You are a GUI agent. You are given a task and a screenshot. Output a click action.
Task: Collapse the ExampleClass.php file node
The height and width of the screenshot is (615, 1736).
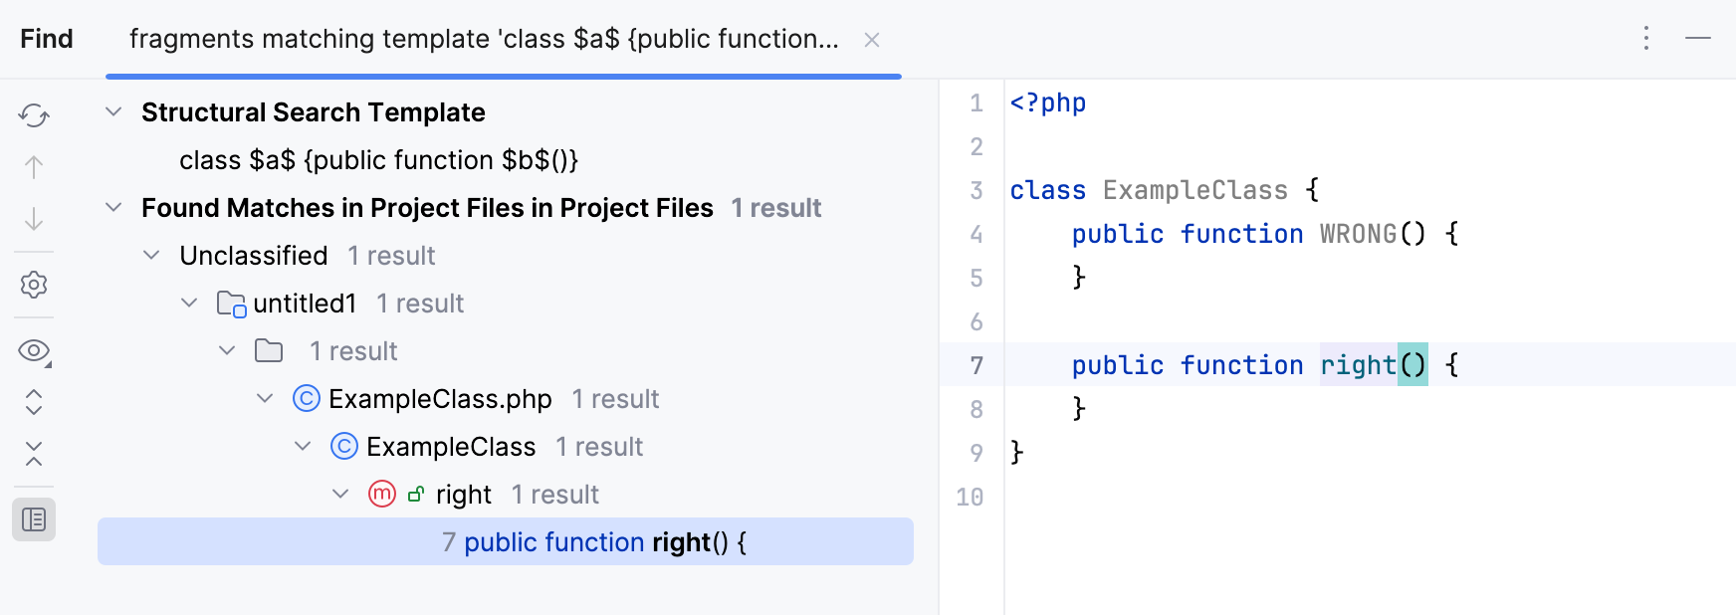point(266,399)
